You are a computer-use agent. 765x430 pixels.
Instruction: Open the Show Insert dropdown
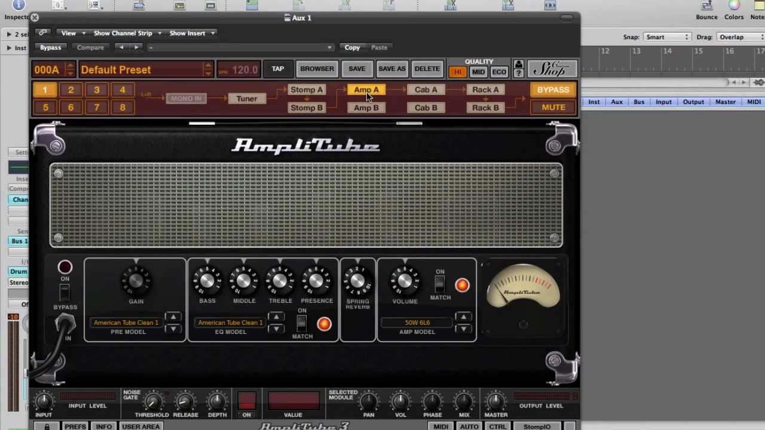[192, 33]
